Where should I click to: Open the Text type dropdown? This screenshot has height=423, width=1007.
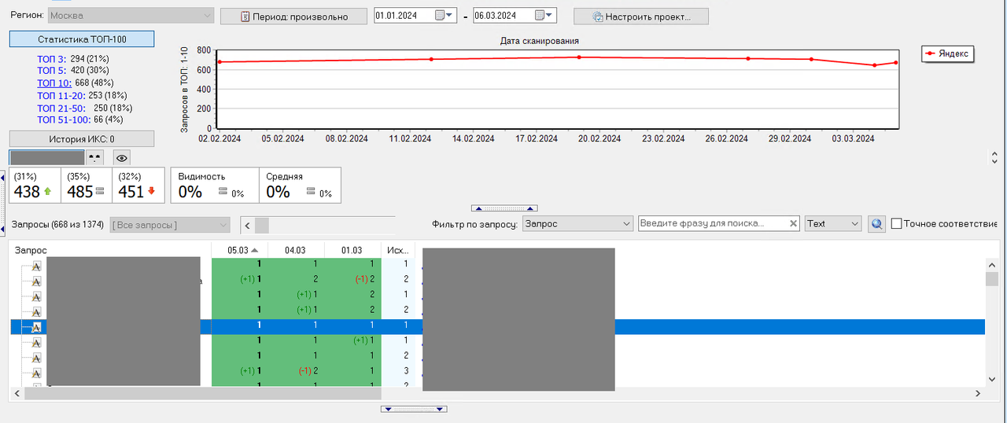click(833, 224)
